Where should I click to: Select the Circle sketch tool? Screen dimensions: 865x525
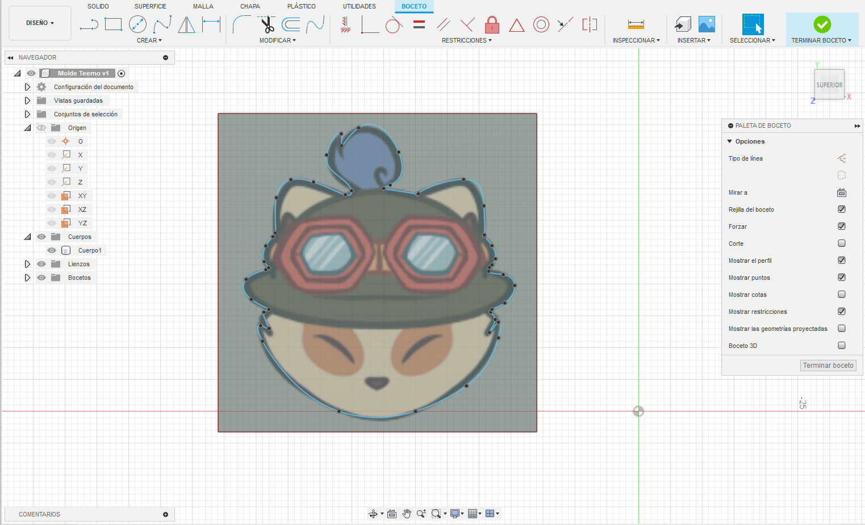coord(138,24)
